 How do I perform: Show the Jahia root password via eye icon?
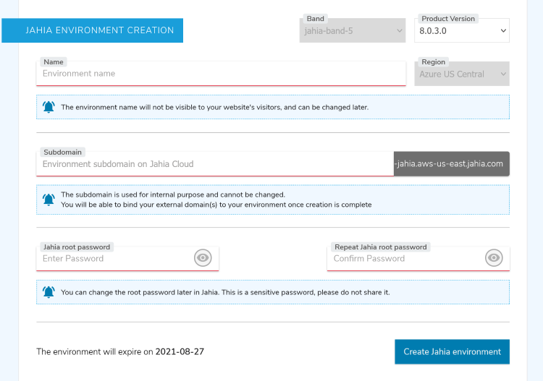(x=203, y=258)
